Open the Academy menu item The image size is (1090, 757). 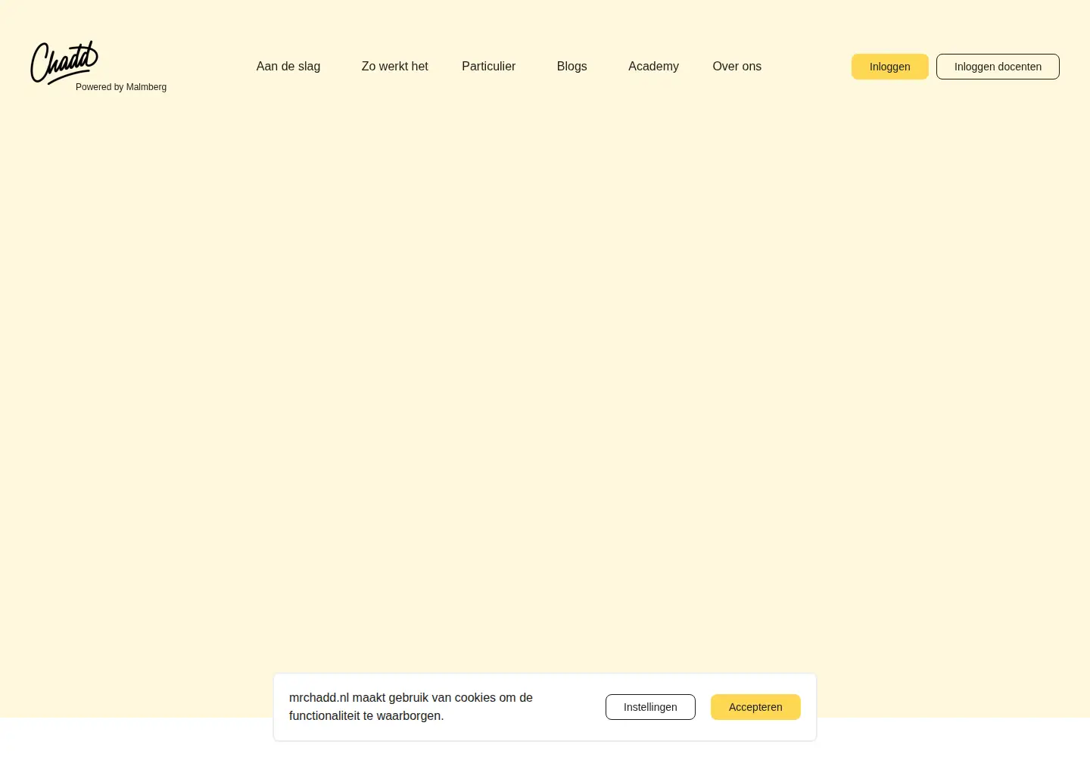[653, 67]
